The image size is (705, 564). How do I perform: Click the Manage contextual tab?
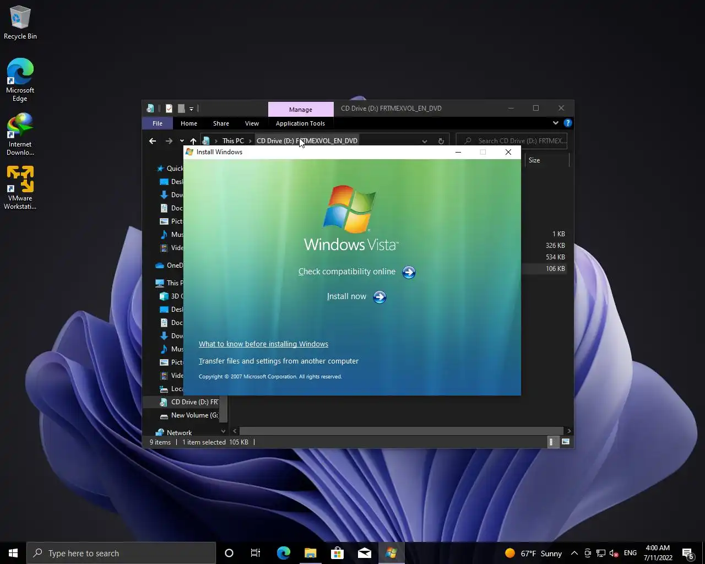click(301, 109)
